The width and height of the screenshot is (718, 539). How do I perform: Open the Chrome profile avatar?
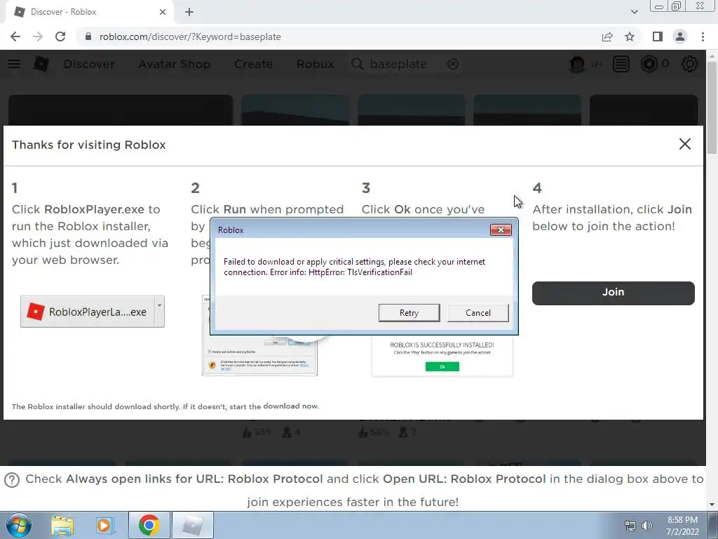click(680, 36)
